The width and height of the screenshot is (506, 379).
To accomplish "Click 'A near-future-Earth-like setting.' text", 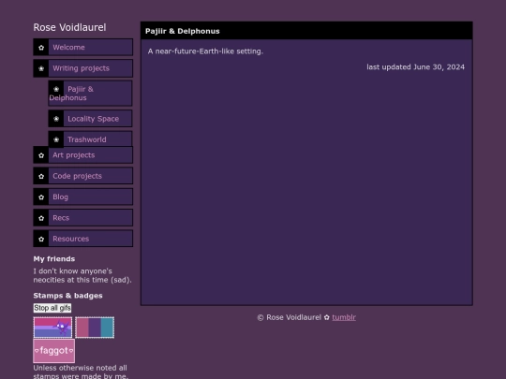I will click(x=205, y=51).
